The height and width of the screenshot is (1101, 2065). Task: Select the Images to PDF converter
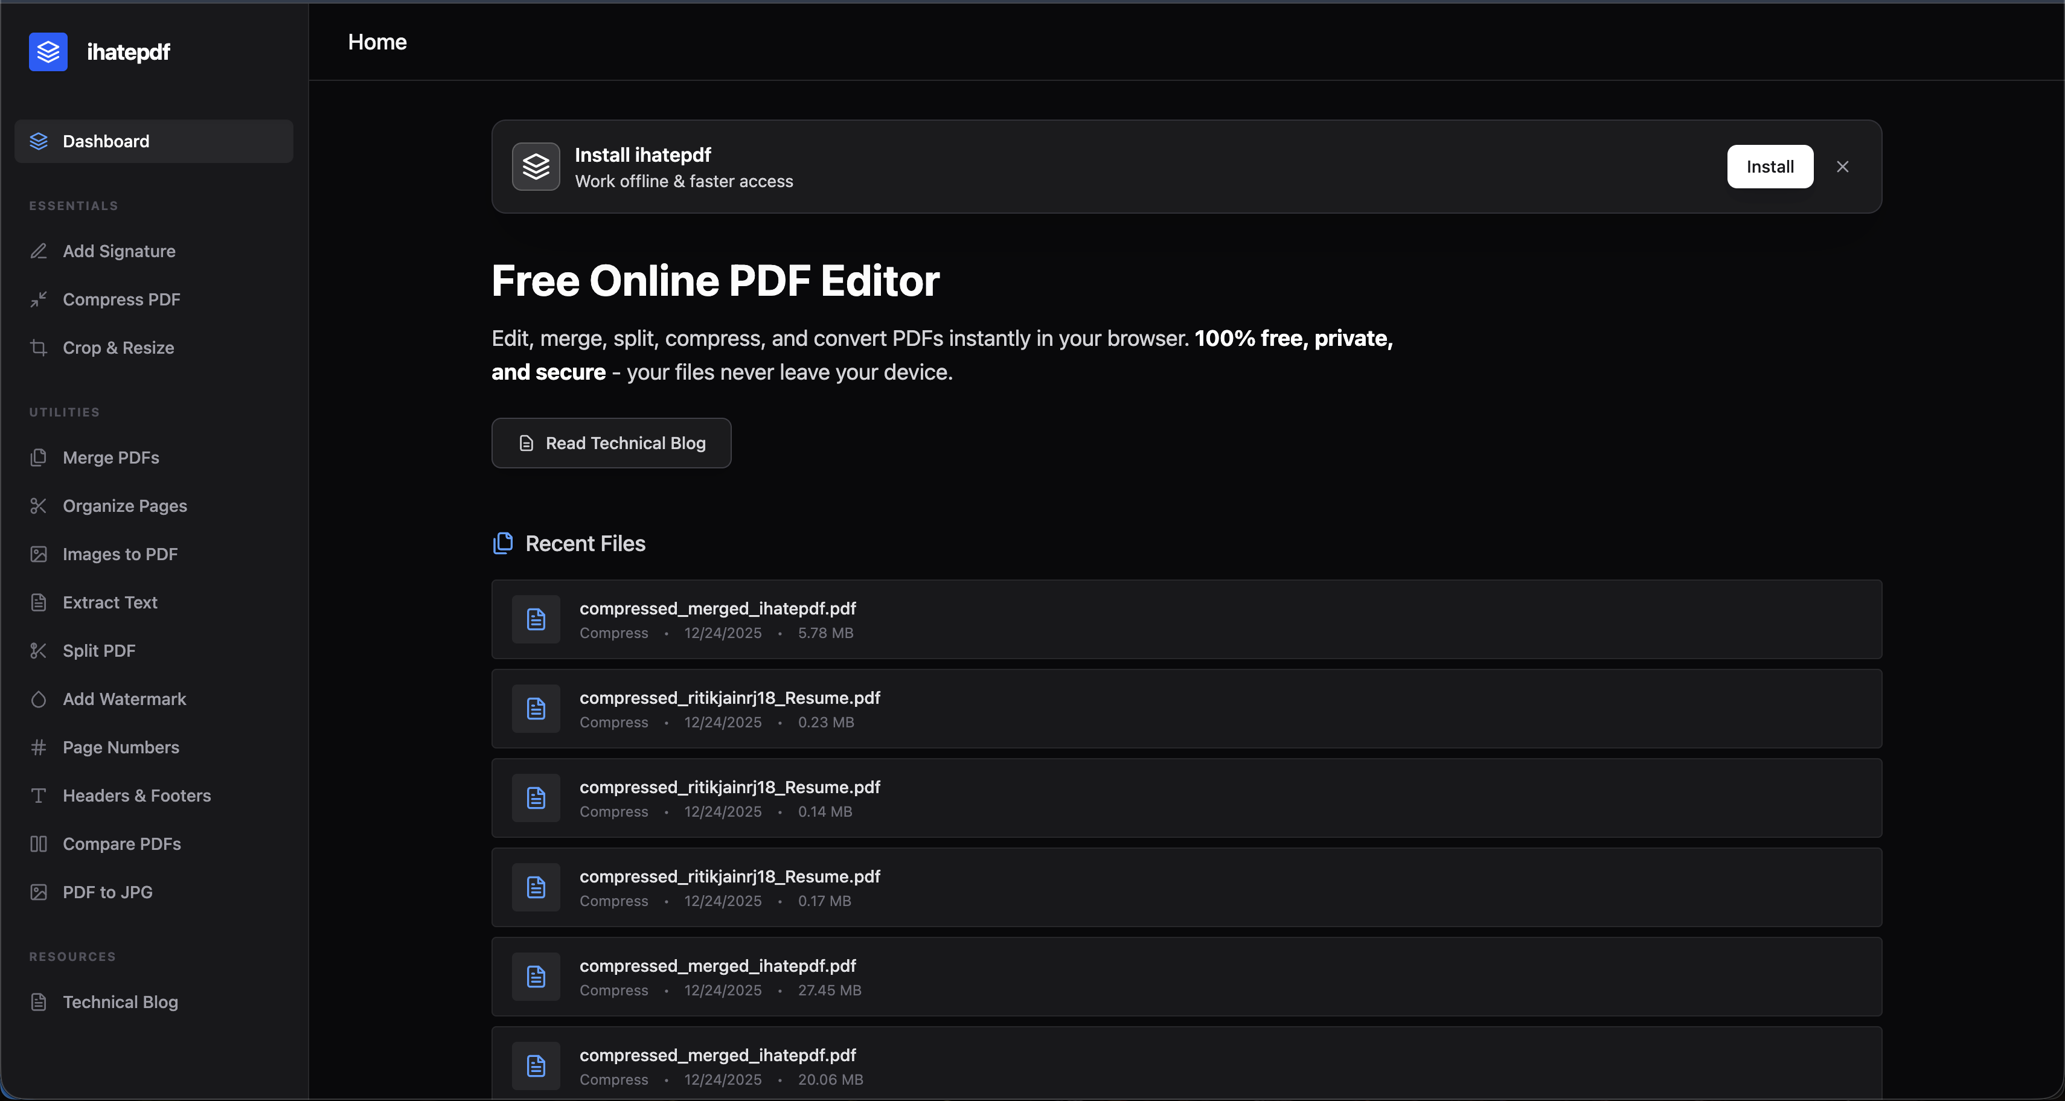click(x=120, y=554)
